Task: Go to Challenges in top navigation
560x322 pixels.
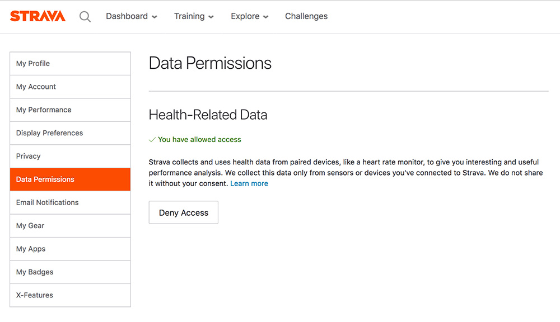Action: (306, 16)
